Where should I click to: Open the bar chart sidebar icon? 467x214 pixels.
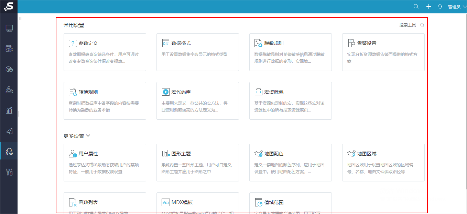(x=9, y=110)
